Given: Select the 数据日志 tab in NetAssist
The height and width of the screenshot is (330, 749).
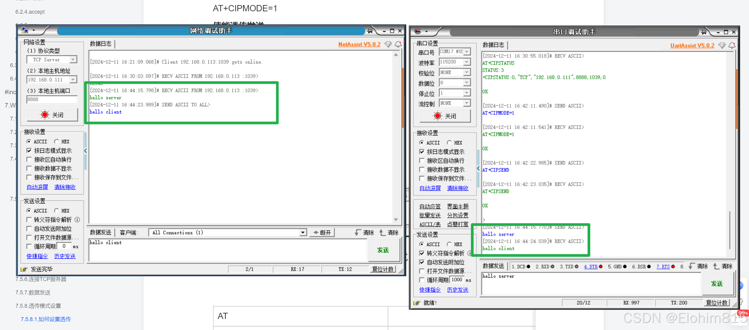Looking at the screenshot, I should [101, 44].
